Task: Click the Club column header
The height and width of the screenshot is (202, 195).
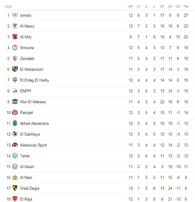Action: coord(8,6)
